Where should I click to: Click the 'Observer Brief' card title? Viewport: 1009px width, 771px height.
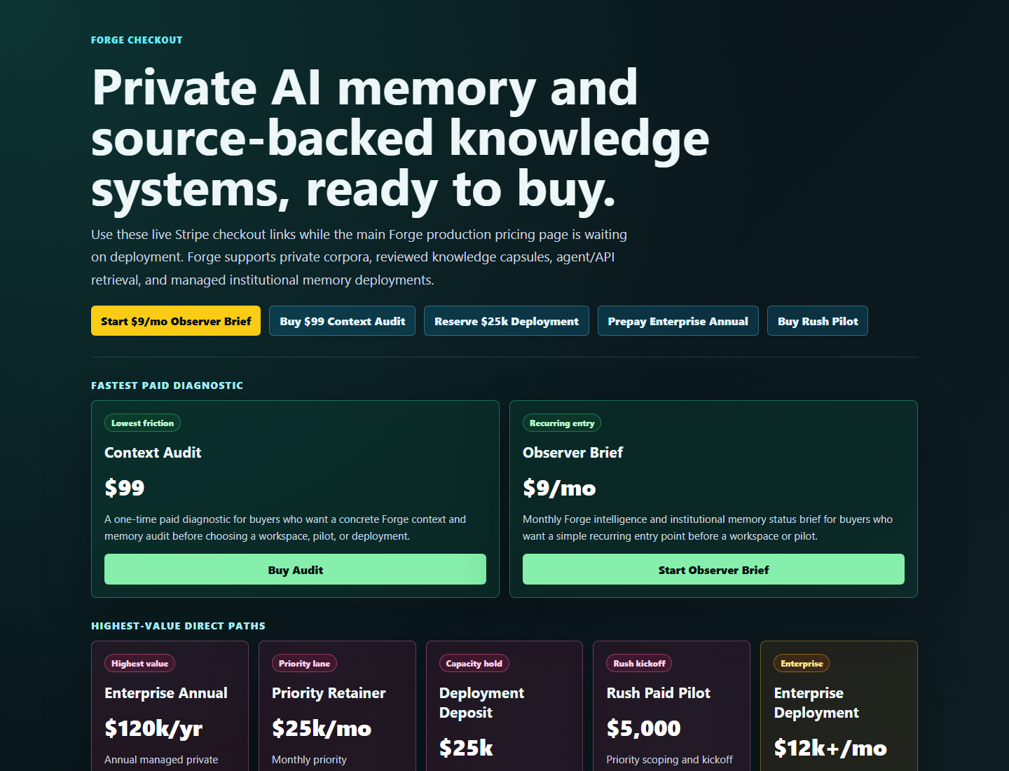click(572, 453)
